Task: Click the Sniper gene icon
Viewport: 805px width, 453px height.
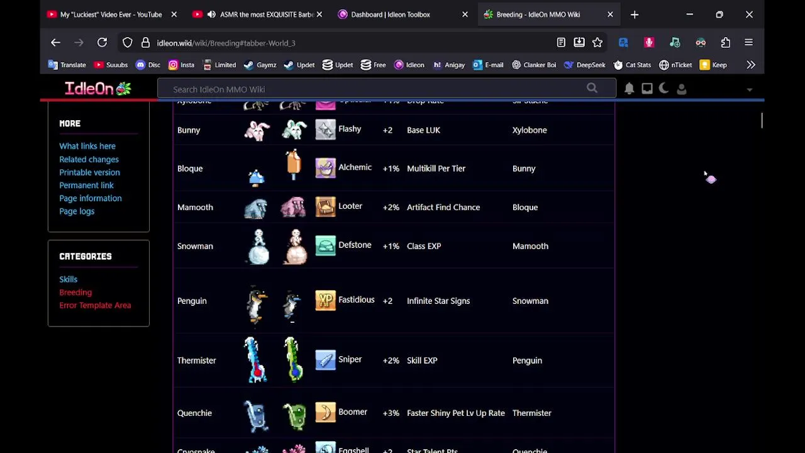Action: (x=325, y=361)
